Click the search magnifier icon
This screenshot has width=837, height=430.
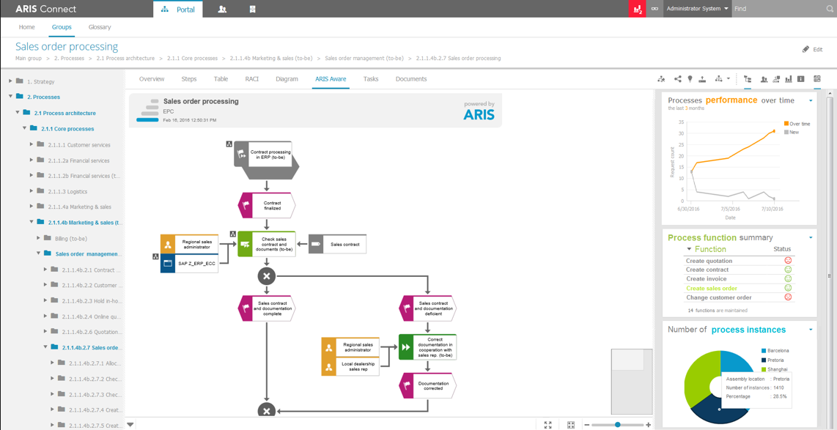point(830,9)
